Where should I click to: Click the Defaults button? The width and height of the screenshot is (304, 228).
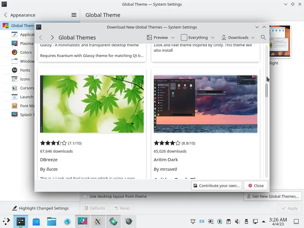(x=95, y=208)
